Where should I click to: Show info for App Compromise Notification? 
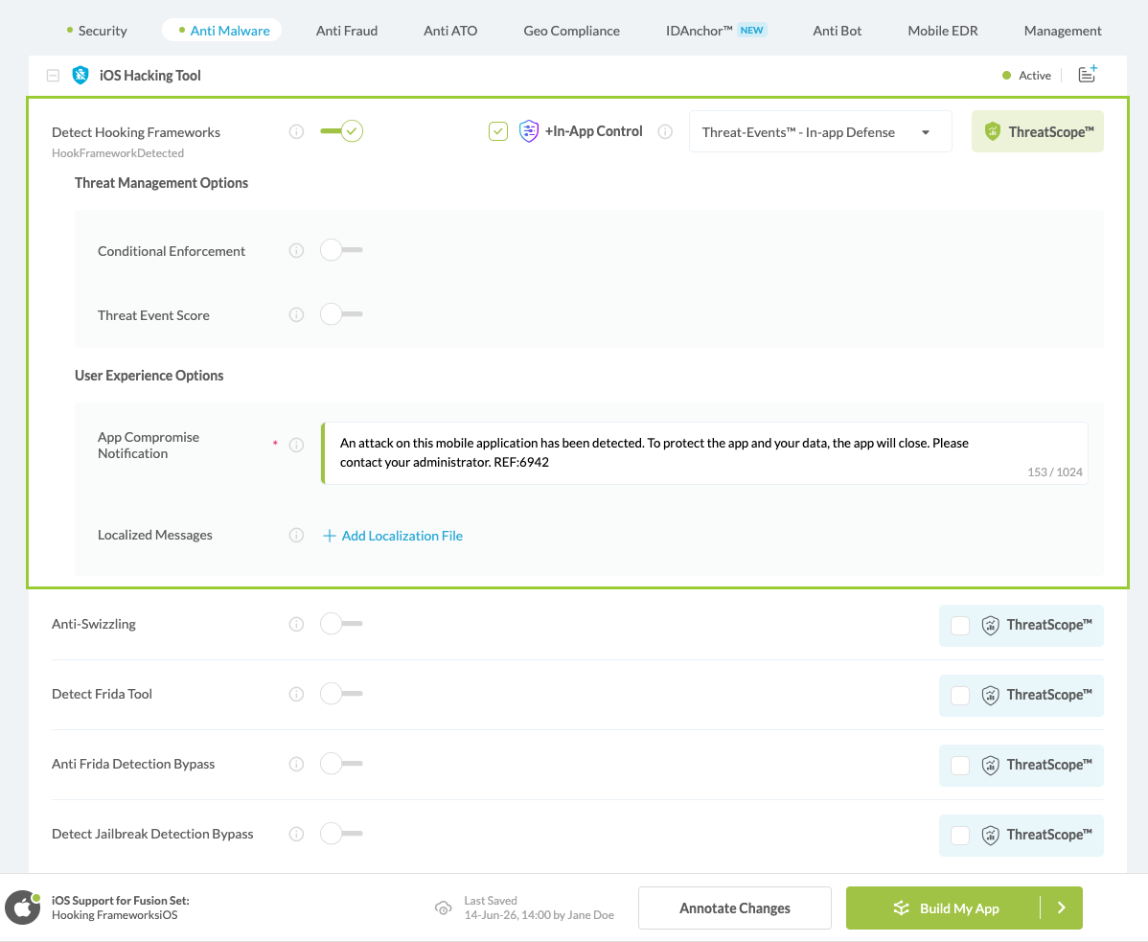296,445
